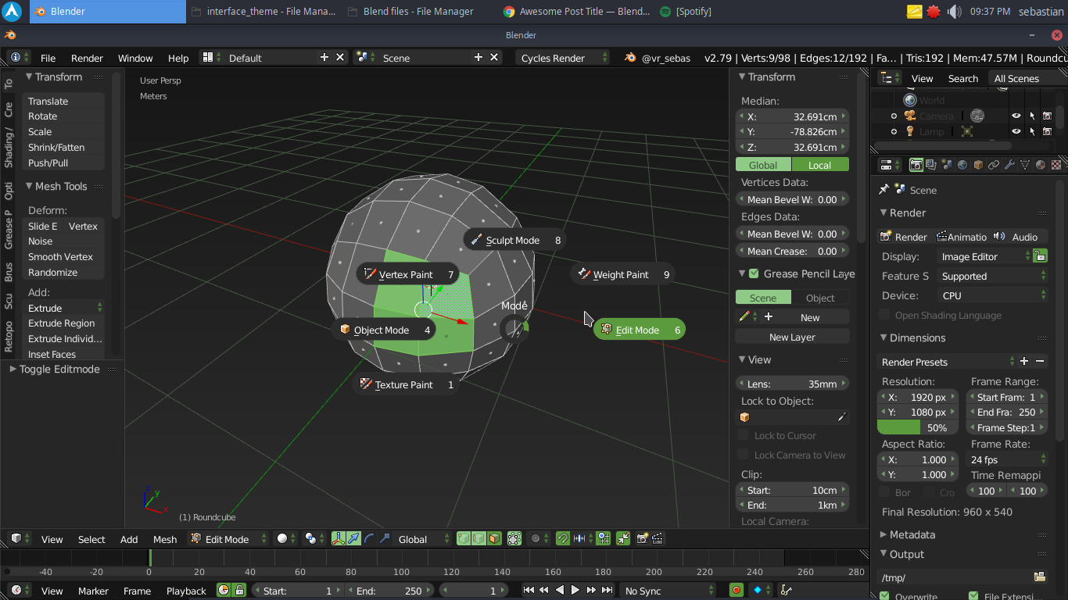Open the Texture properties tab checker icon

click(x=1056, y=165)
